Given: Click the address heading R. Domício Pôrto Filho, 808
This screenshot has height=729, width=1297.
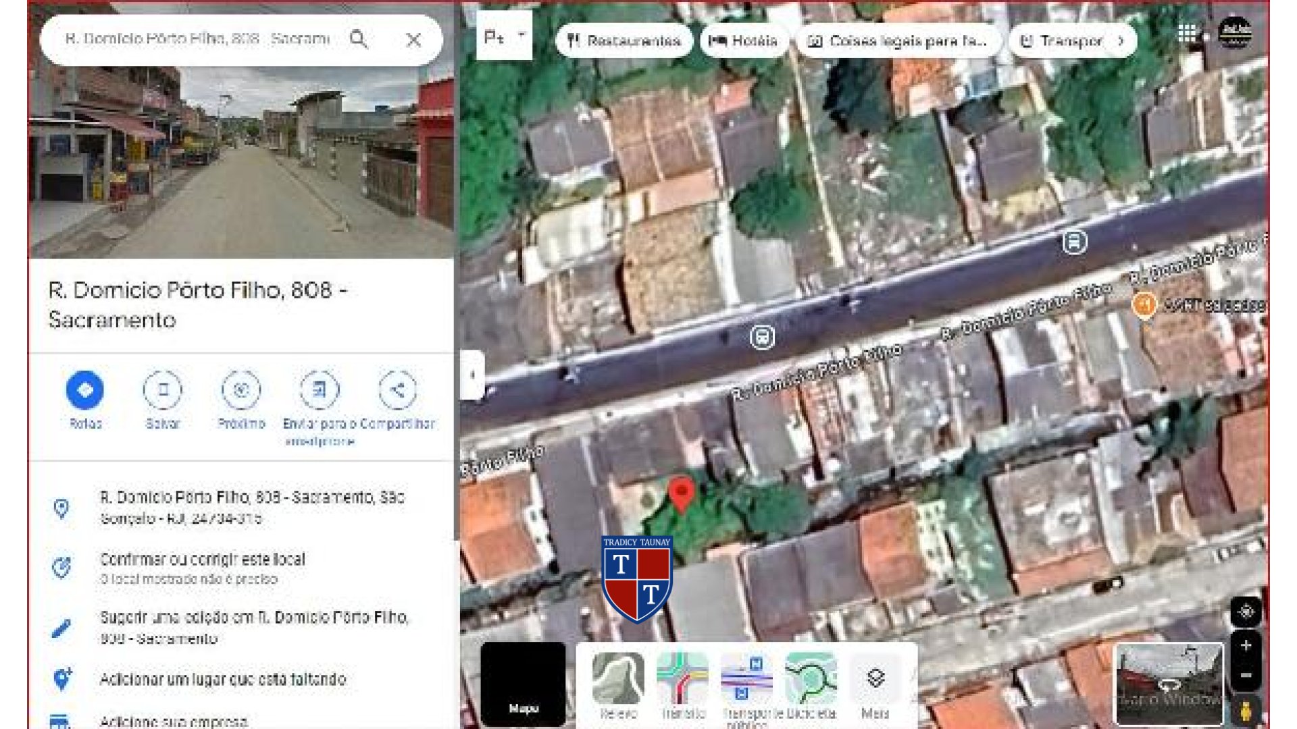Looking at the screenshot, I should pos(197,304).
